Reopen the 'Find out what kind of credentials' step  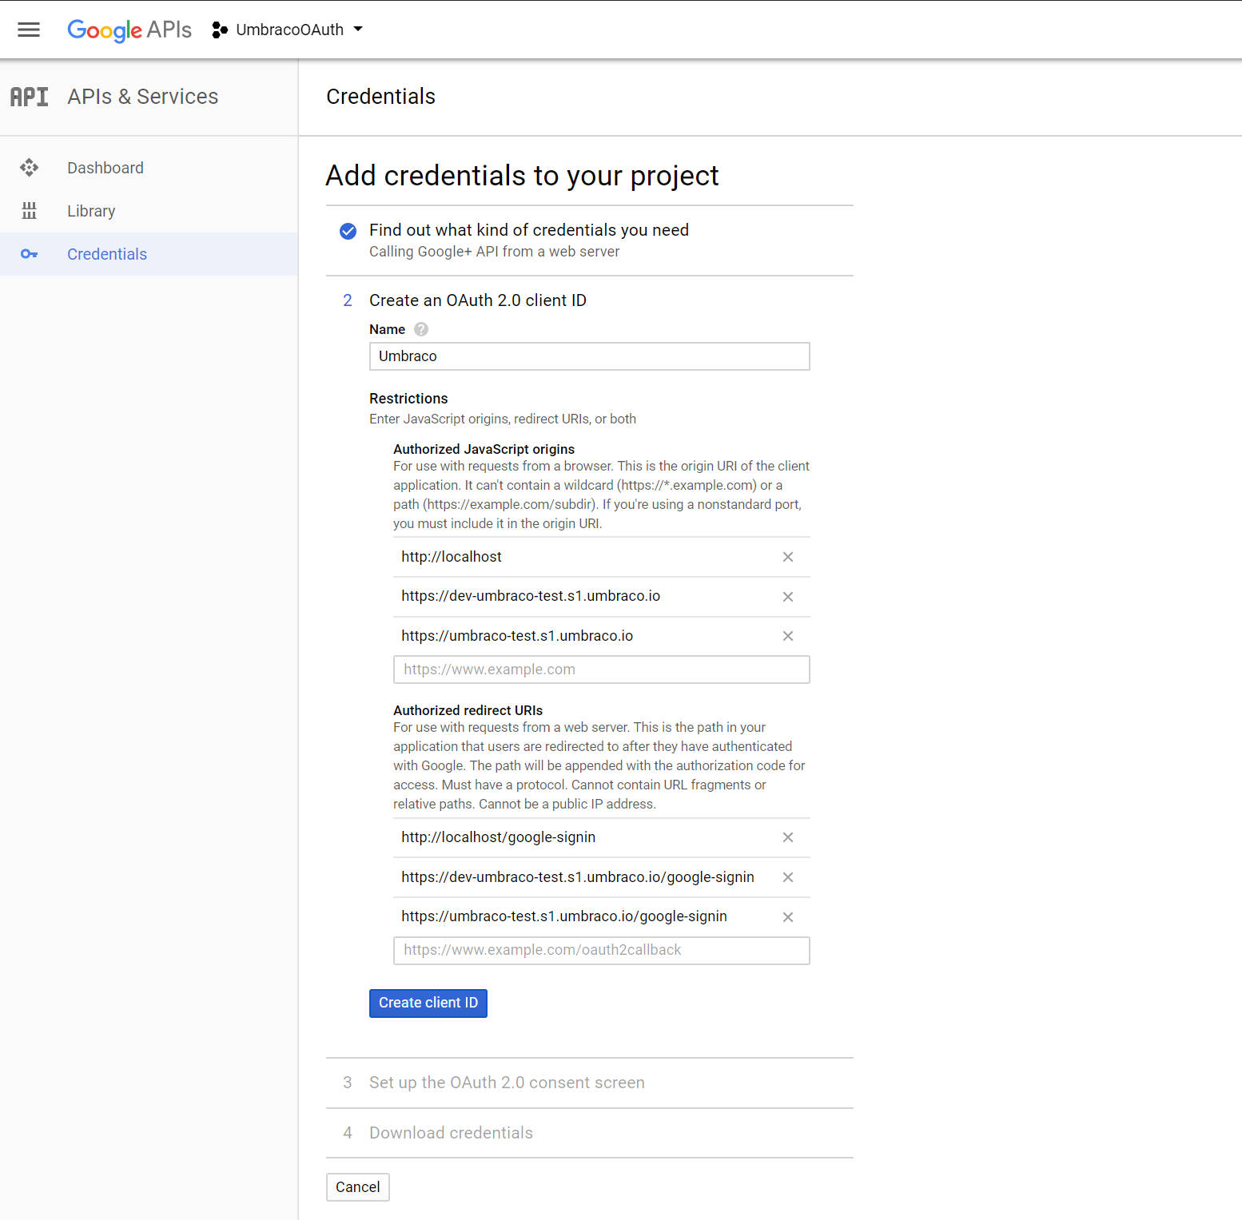(x=529, y=230)
